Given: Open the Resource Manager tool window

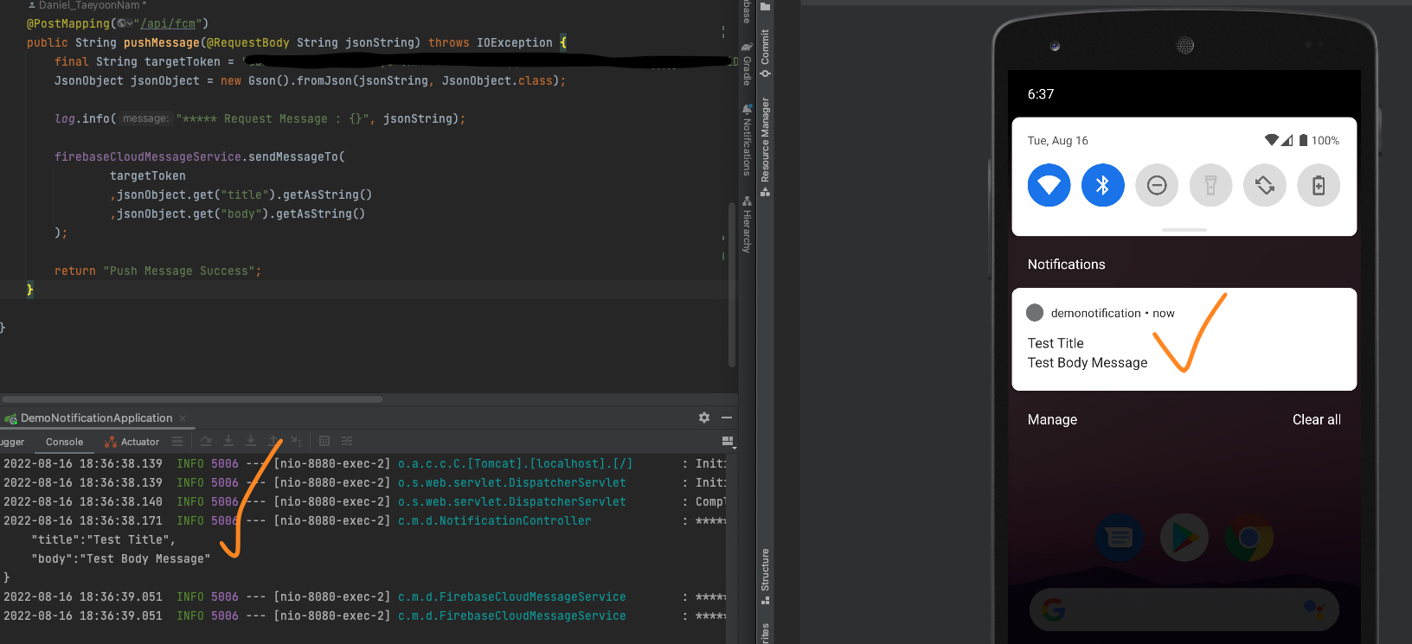Looking at the screenshot, I should pos(766,146).
